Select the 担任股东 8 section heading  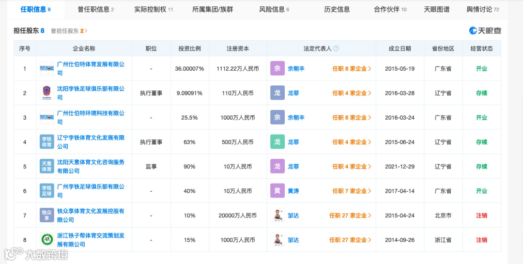tap(29, 31)
